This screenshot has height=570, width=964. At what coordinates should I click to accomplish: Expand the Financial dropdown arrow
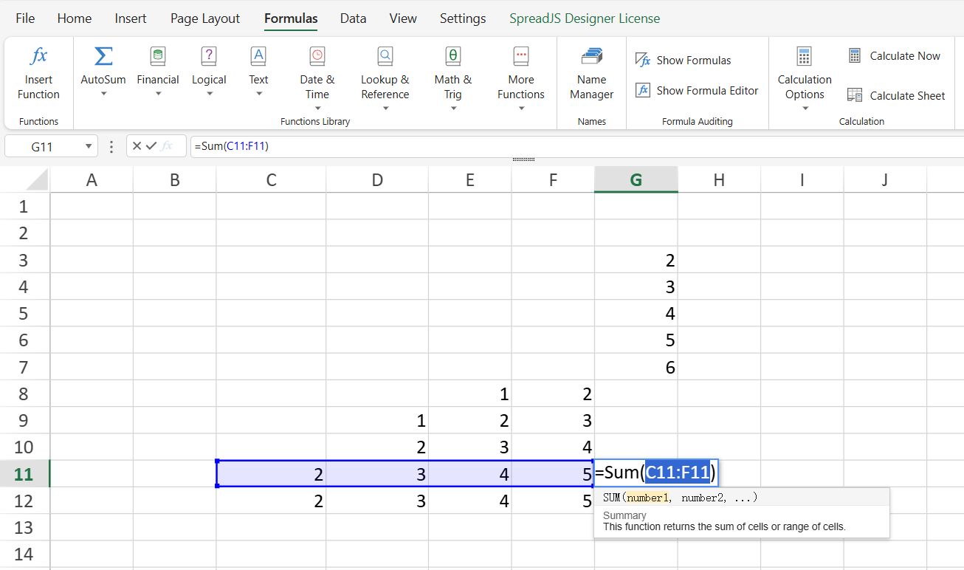pos(158,94)
